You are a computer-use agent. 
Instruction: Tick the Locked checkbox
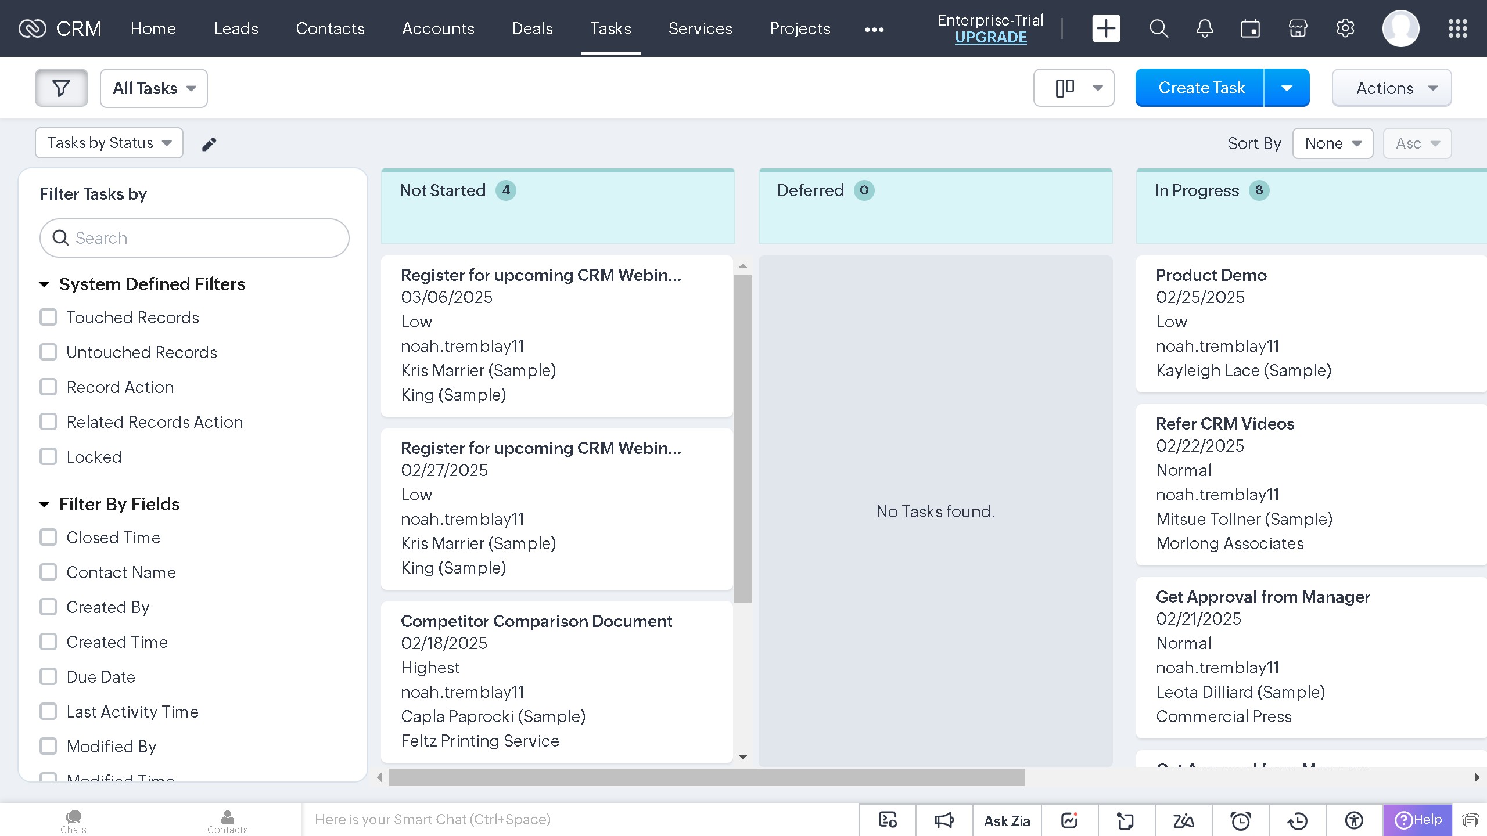coord(48,457)
